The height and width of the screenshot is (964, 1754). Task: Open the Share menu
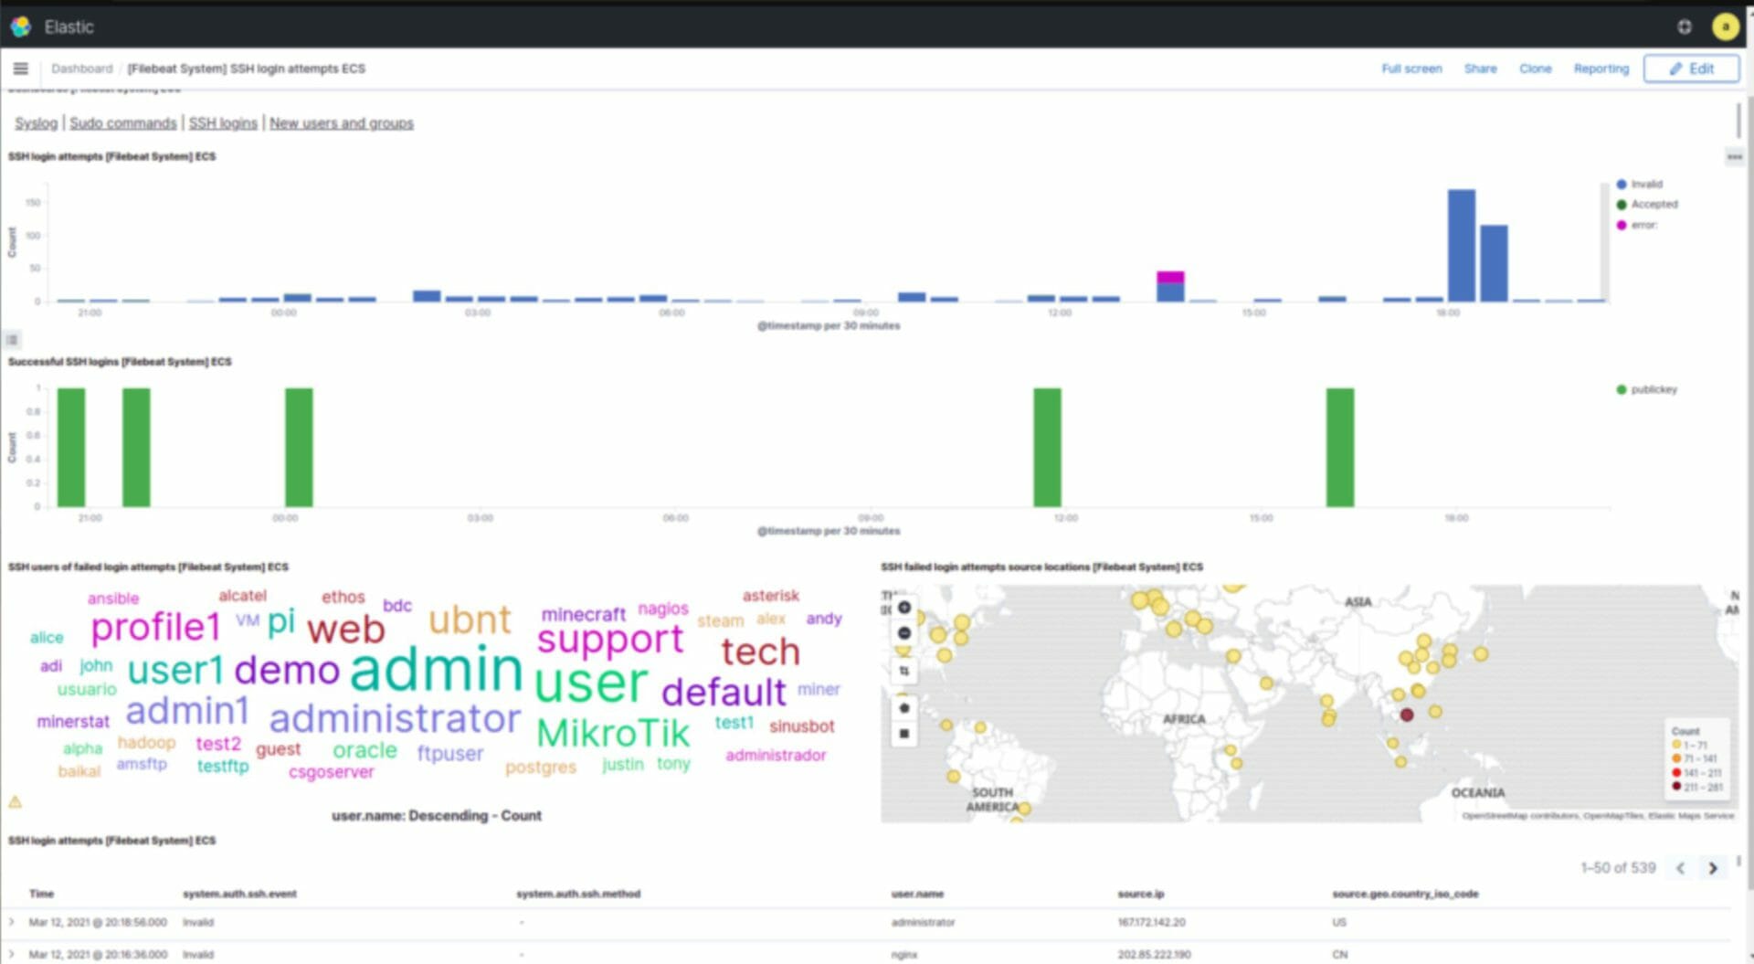(x=1480, y=69)
